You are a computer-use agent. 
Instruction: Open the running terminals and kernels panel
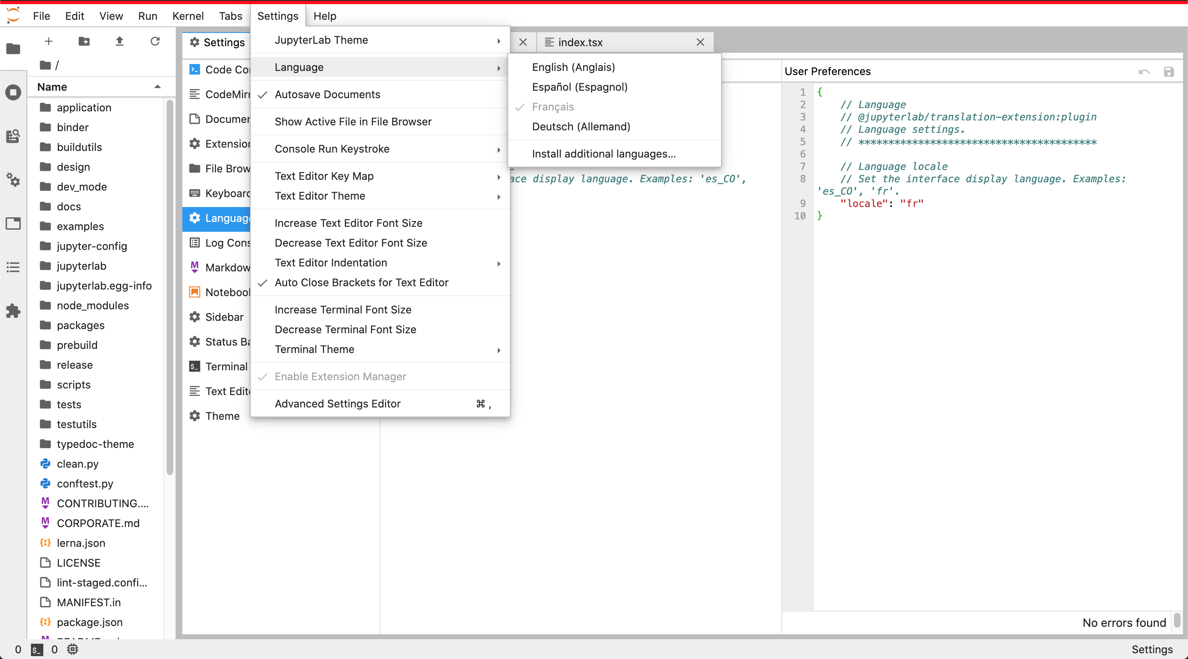(x=13, y=92)
